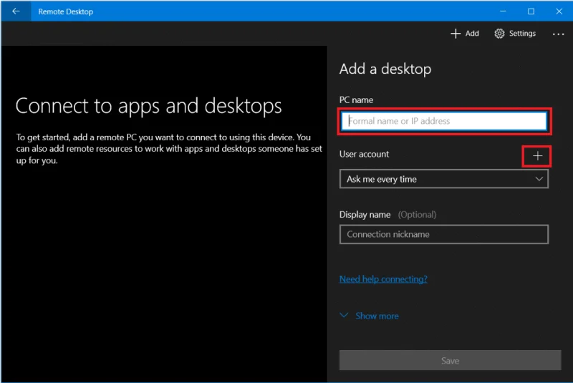Click the Save button
Screen dimensions: 573x383
(x=450, y=361)
